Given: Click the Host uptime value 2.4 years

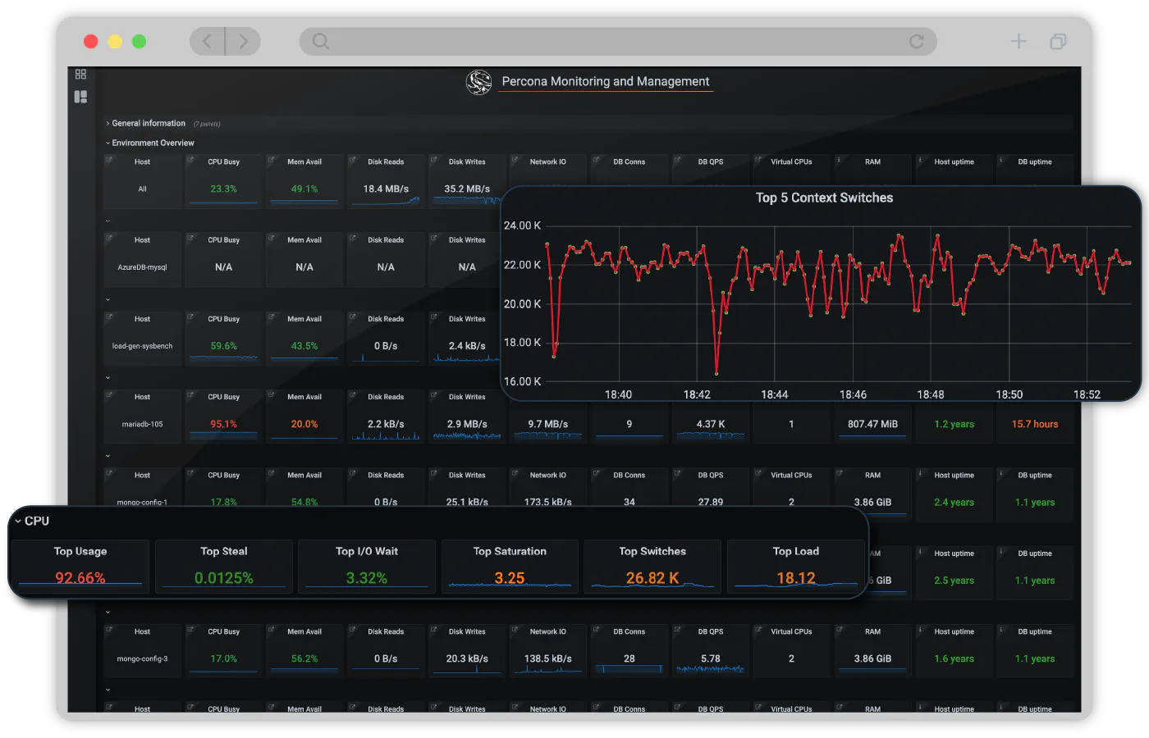Looking at the screenshot, I should click(954, 502).
